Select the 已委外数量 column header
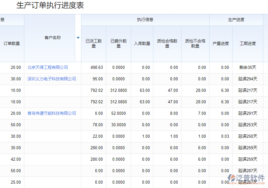This screenshot has height=188, width=268. pos(118,43)
